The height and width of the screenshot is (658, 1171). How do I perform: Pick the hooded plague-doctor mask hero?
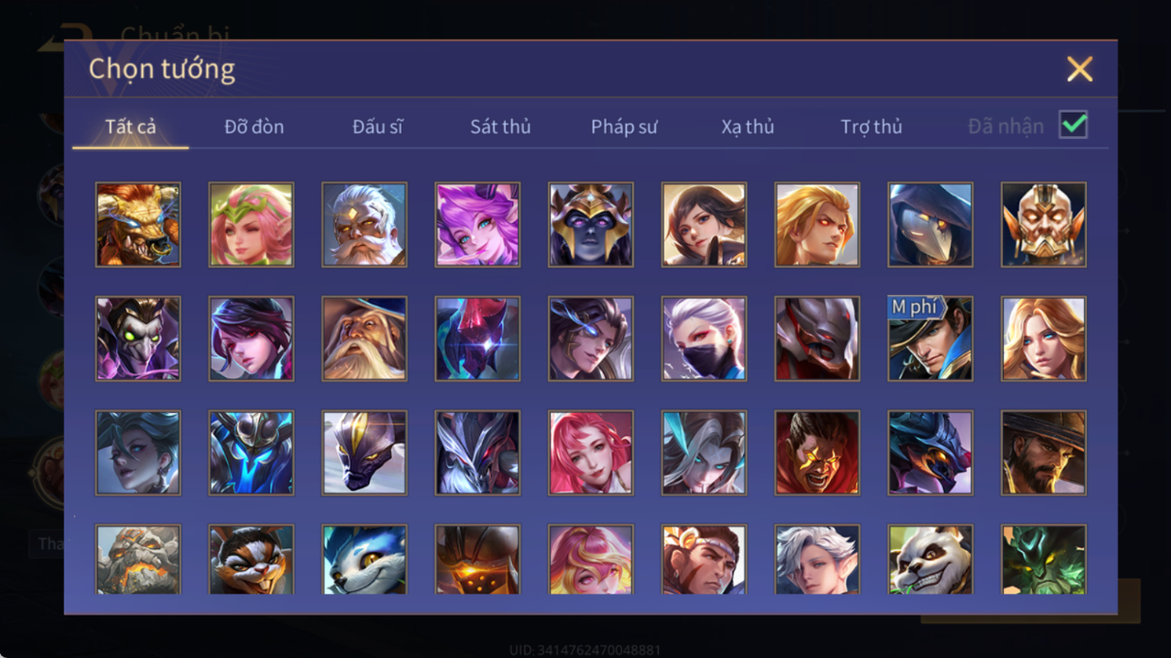click(x=930, y=224)
